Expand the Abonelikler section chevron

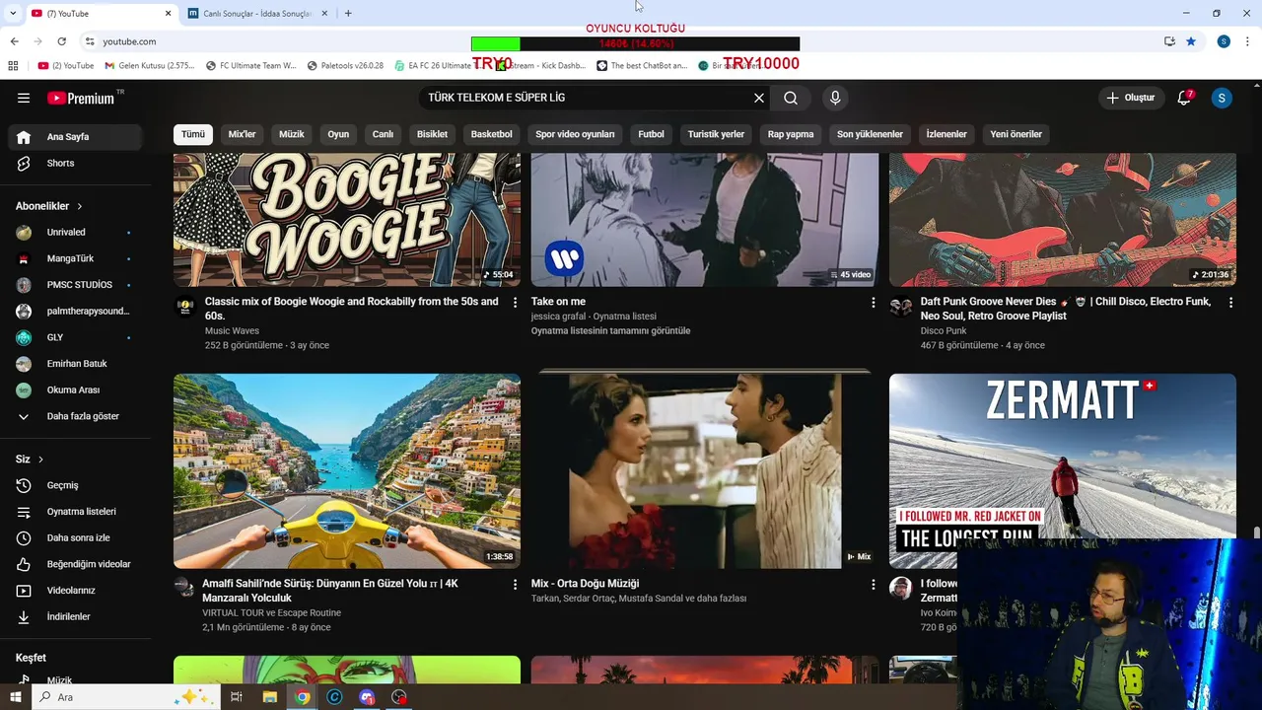pos(80,206)
